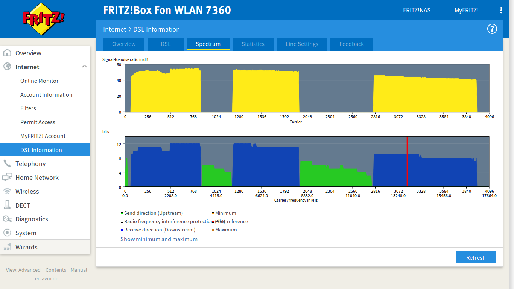Collapse the Internet menu chevron
The width and height of the screenshot is (514, 289).
(84, 67)
